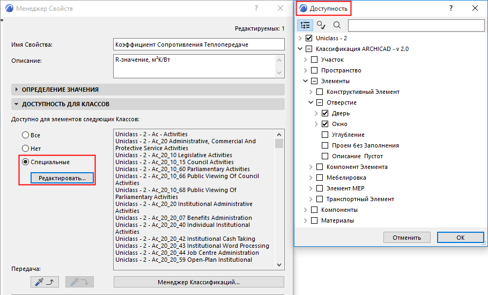Select 'Ac_20_10 Legislative Activities' list row

point(174,155)
